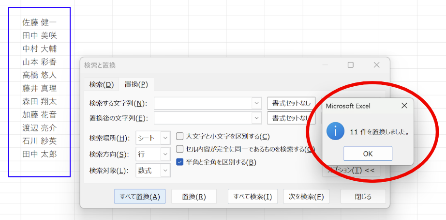
Task: Select the cell 田中 太郎
Action: (40, 154)
